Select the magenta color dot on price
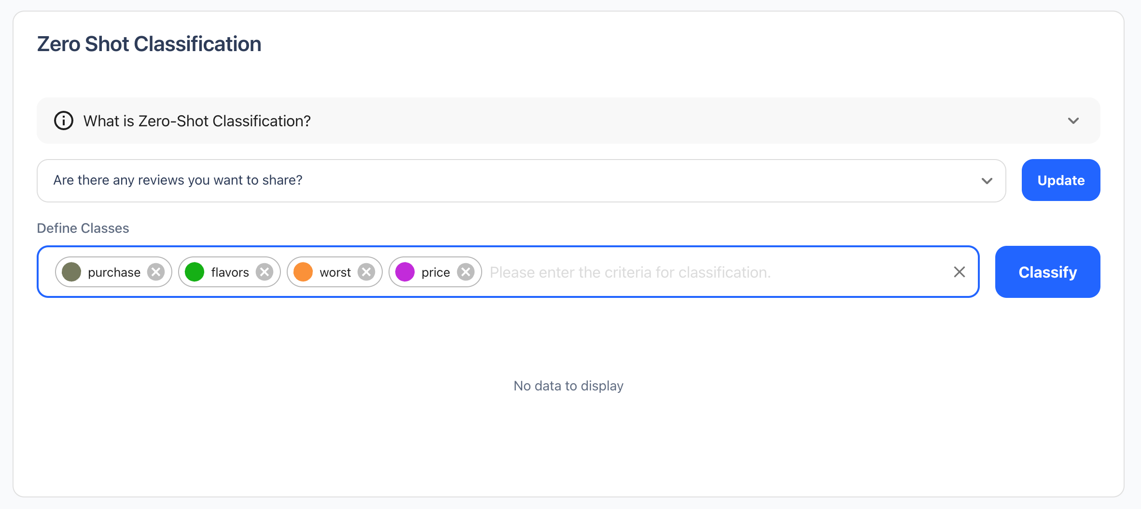This screenshot has height=509, width=1141. (405, 272)
